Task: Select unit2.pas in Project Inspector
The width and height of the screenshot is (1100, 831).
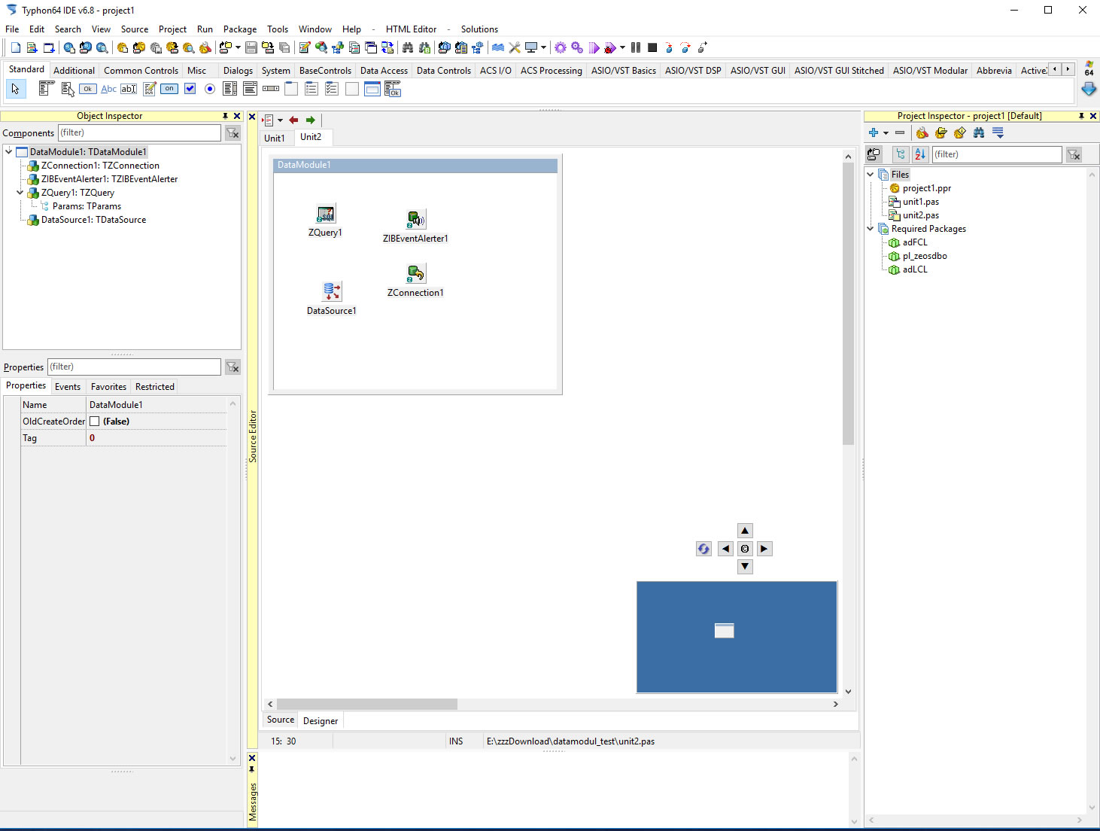Action: pos(921,215)
